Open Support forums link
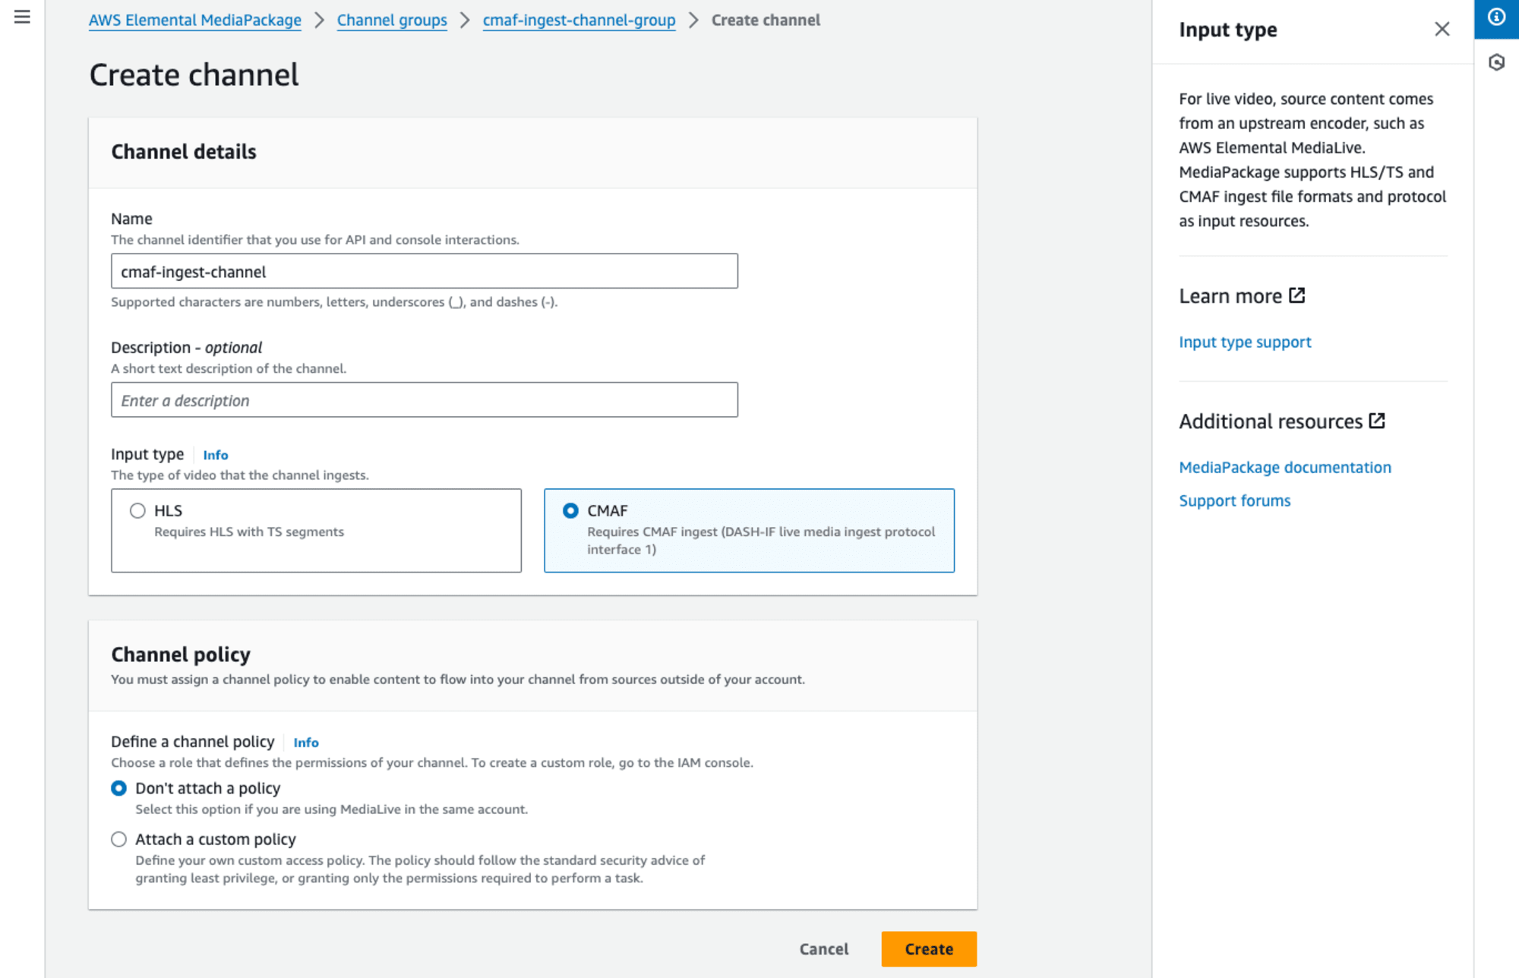The width and height of the screenshot is (1519, 978). 1235,500
